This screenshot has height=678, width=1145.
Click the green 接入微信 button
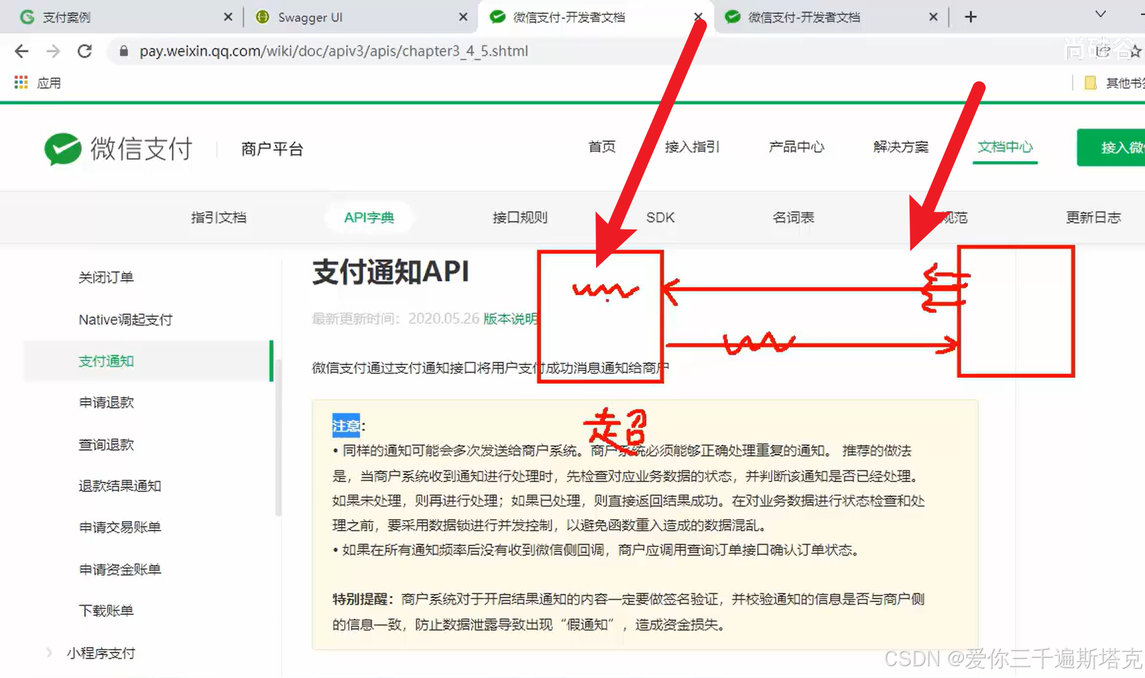pyautogui.click(x=1111, y=148)
